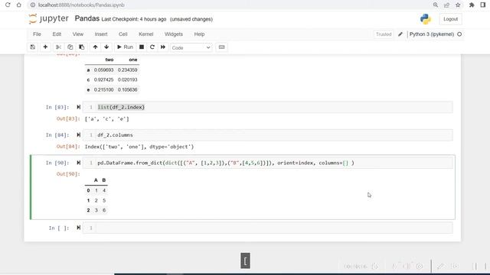Open the Kernel menu

click(x=146, y=34)
